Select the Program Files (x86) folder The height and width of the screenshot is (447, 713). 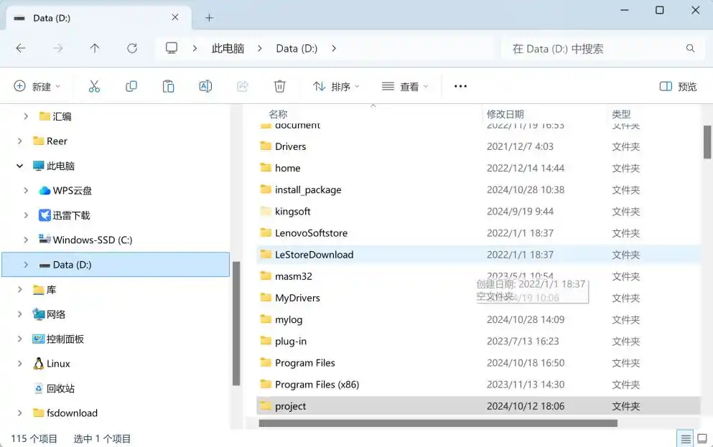click(317, 385)
